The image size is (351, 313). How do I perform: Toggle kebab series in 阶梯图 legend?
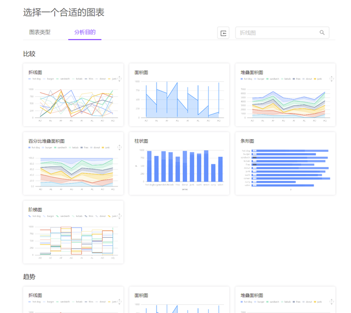[x=77, y=216]
